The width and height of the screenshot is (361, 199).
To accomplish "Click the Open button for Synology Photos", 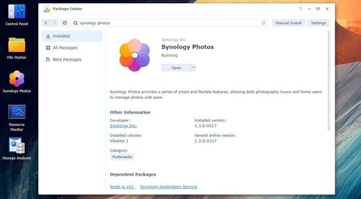I will [x=176, y=68].
